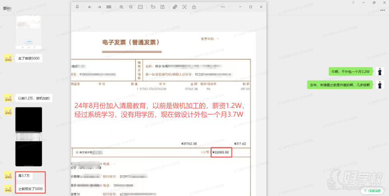Image resolution: width=389 pixels, height=196 pixels.
Task: Select the chat message "之前预支了5000"
Action: click(x=31, y=188)
